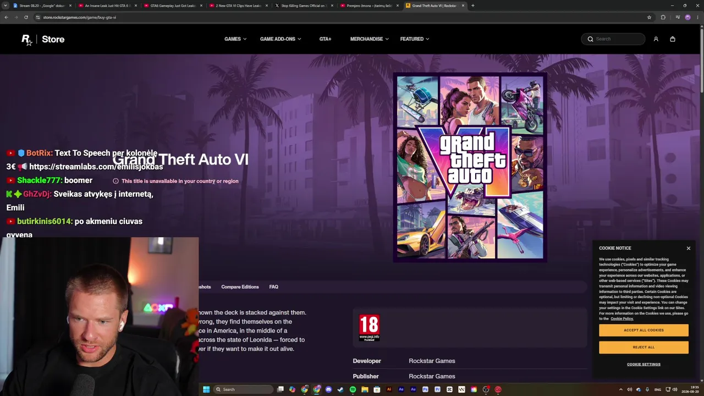Click Rockstar Games developer link
704x396 pixels.
432,361
